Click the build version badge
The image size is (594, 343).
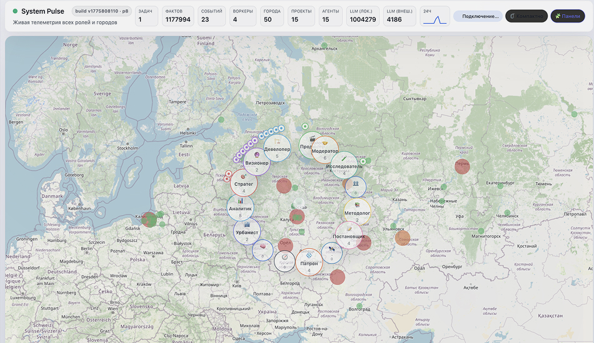click(x=101, y=11)
